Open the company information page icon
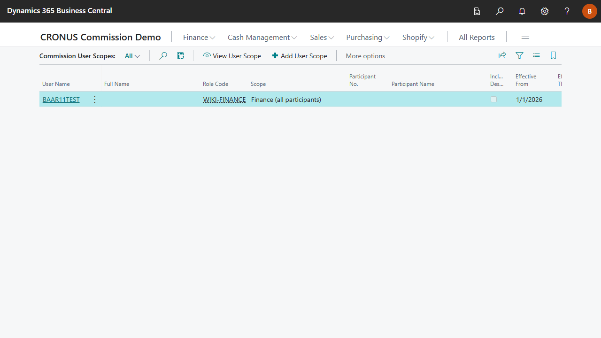This screenshot has width=601, height=338. point(477,11)
